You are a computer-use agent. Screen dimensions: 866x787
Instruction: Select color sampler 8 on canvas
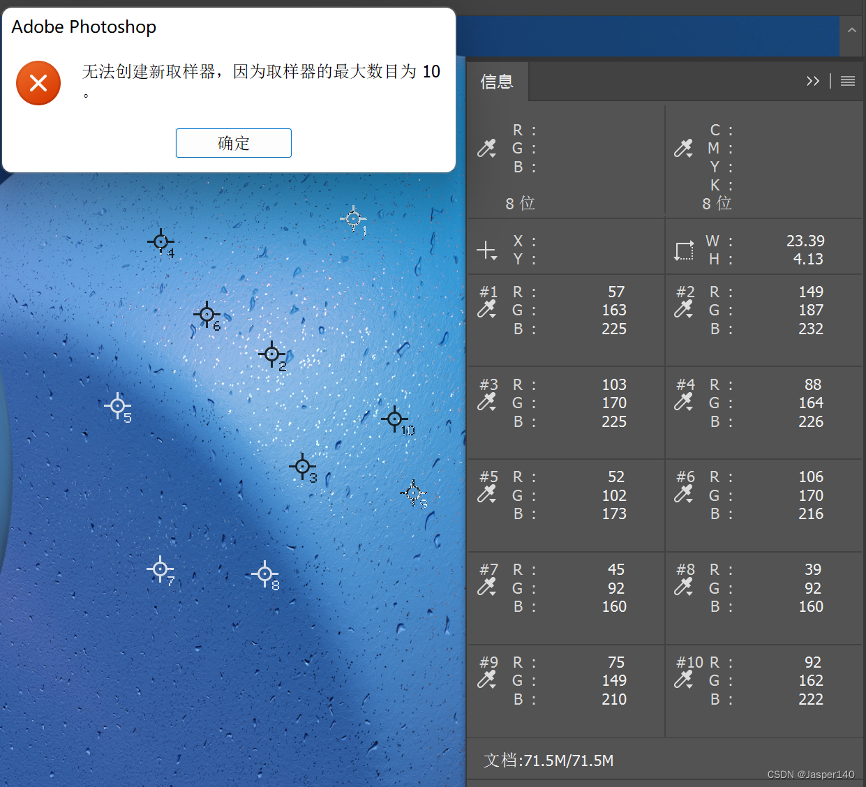click(264, 574)
